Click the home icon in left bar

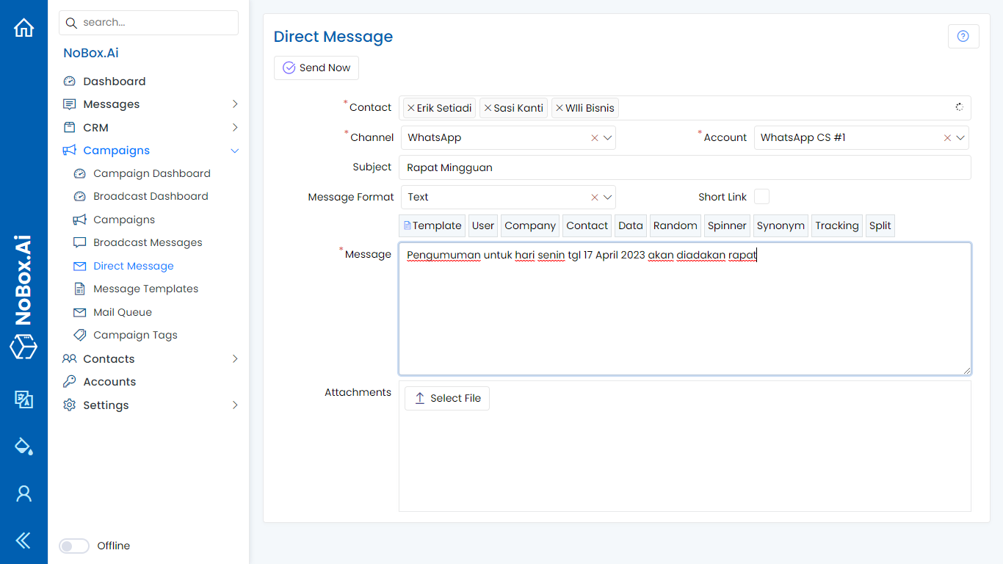click(x=24, y=28)
